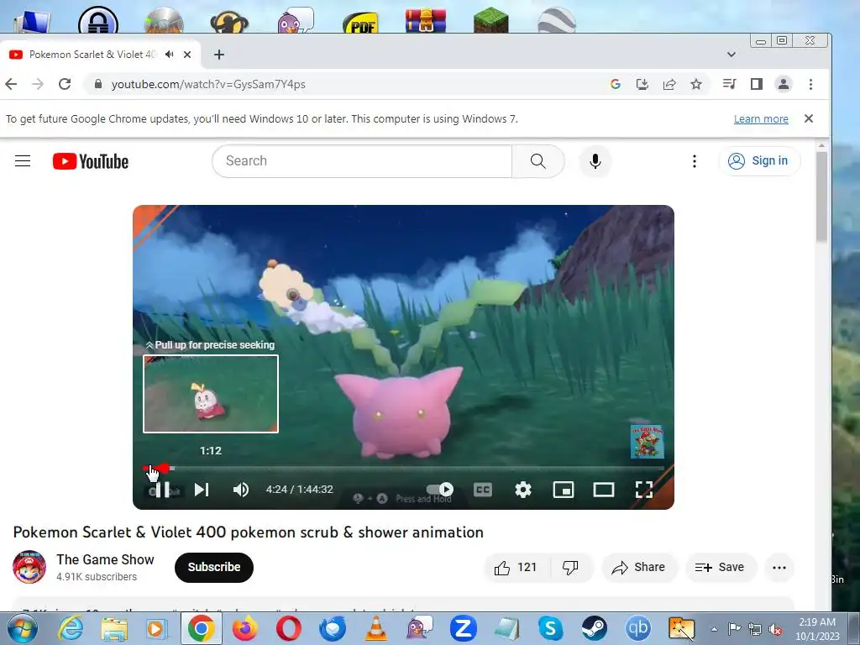The width and height of the screenshot is (860, 645).
Task: Open YouTube settings three-dot menu
Action: (695, 161)
